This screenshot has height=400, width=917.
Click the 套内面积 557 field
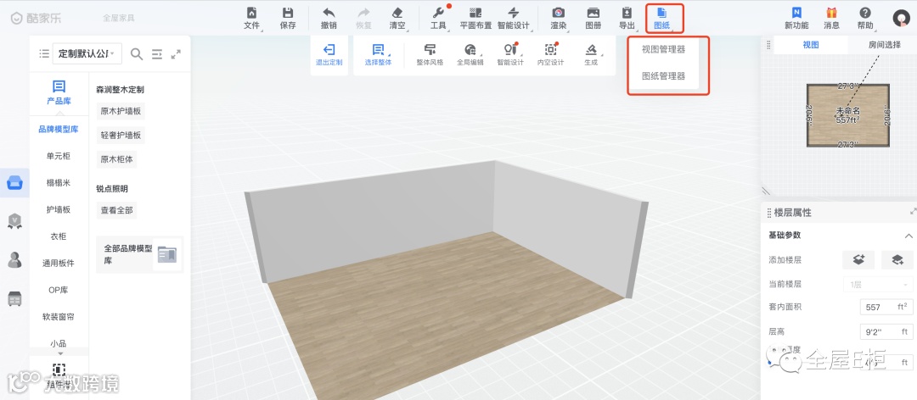[x=886, y=307]
